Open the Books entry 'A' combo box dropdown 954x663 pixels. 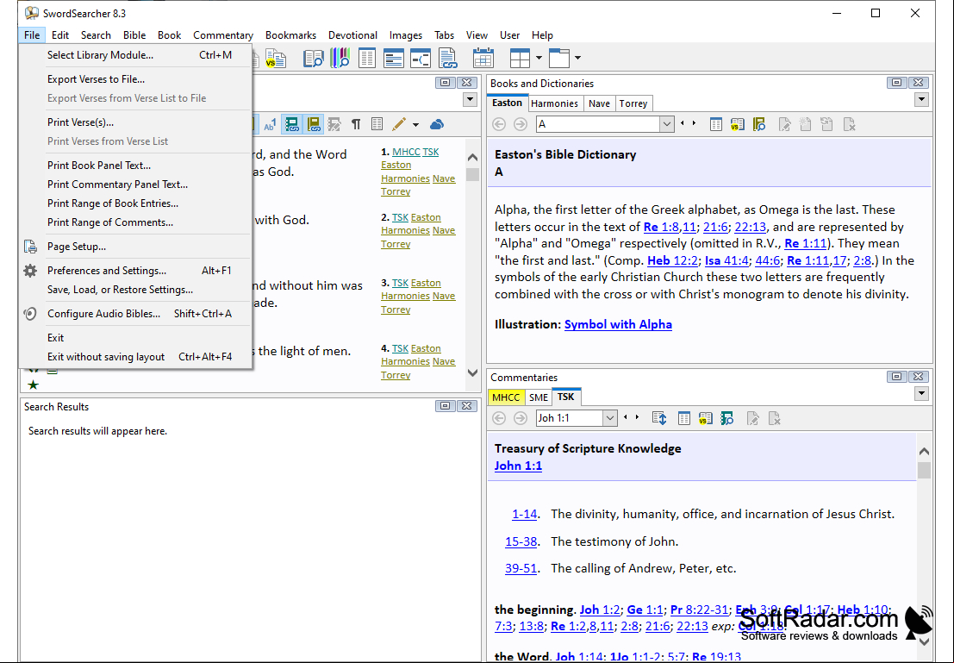click(667, 124)
